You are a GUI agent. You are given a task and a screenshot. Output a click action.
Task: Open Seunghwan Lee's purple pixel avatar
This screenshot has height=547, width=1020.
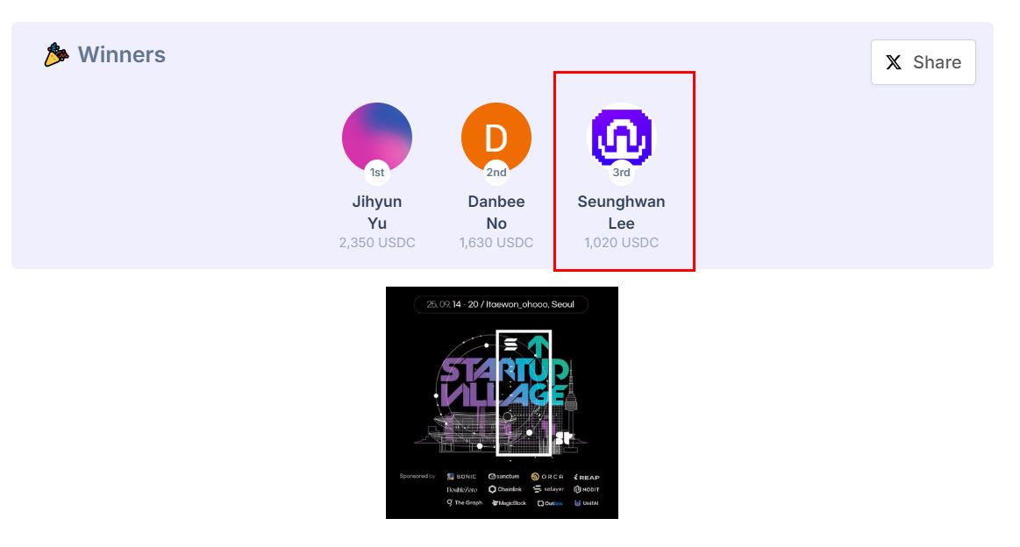pos(621,138)
